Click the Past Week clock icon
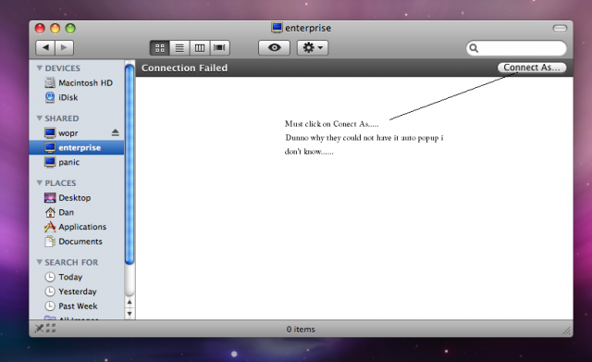Screen dimensions: 592x362 [50, 306]
